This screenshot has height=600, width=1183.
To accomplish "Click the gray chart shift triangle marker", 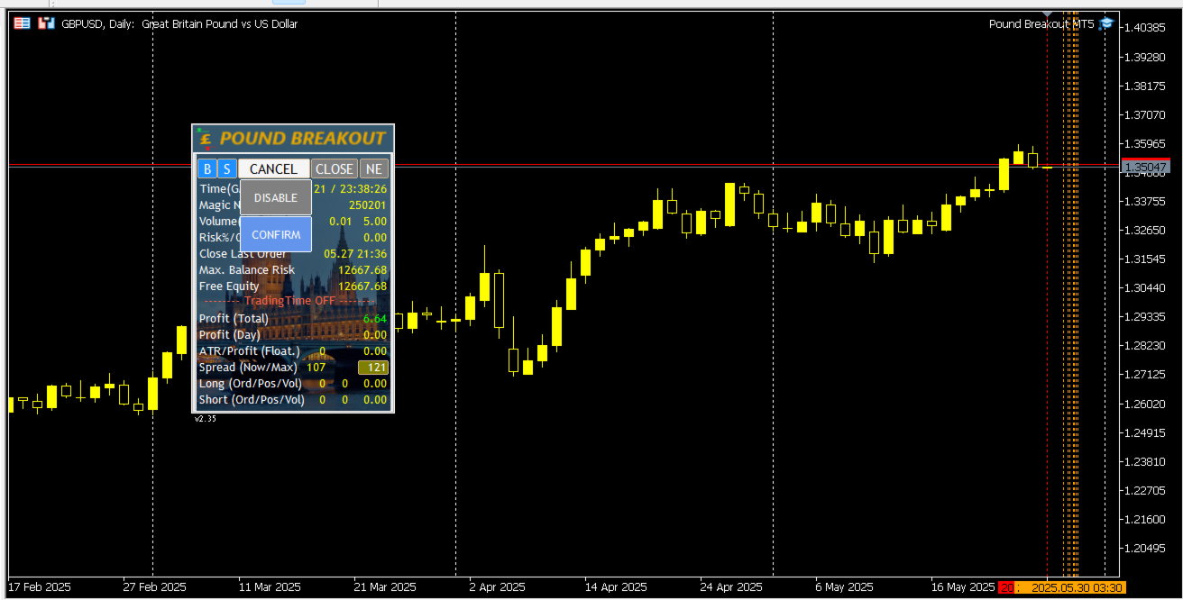I will pyautogui.click(x=1047, y=15).
